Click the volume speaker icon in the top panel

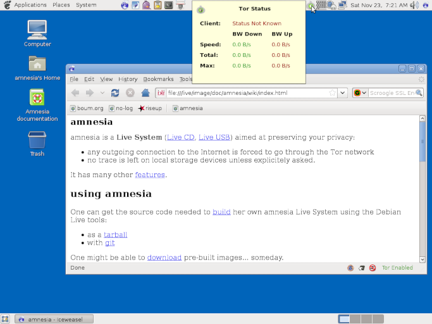[414, 5]
